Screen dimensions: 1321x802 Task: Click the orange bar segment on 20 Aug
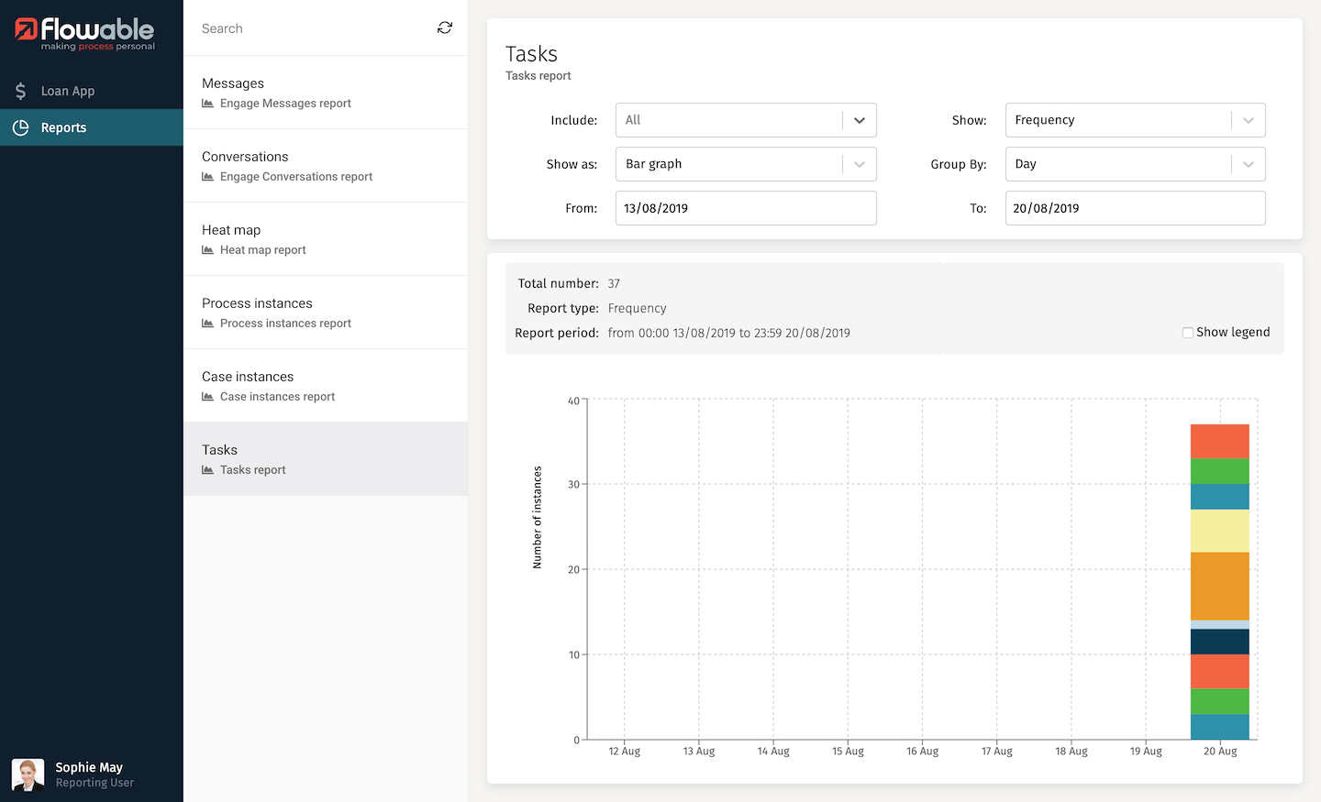(x=1219, y=587)
